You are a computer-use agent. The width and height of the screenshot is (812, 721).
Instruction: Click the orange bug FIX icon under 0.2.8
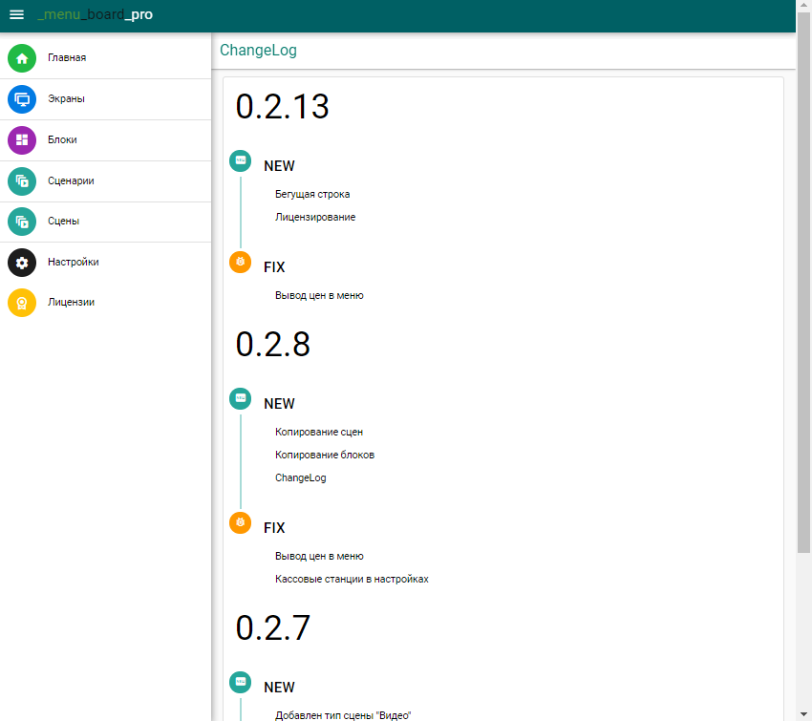click(x=241, y=522)
